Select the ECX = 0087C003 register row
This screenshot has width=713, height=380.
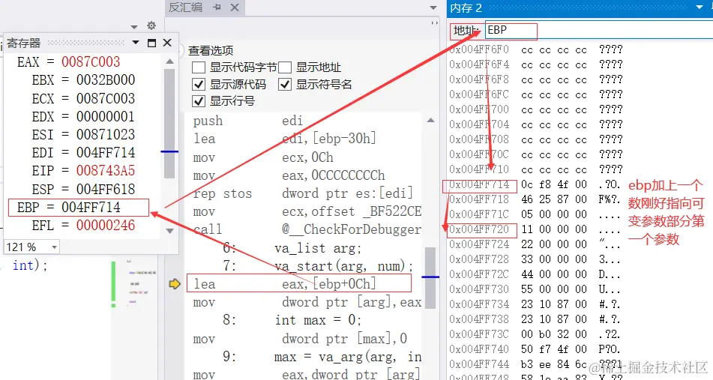point(83,98)
